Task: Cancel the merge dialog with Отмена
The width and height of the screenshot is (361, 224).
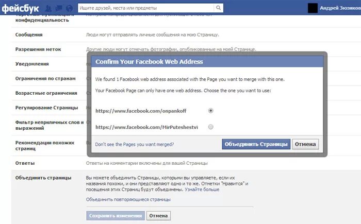Action: tap(305, 144)
